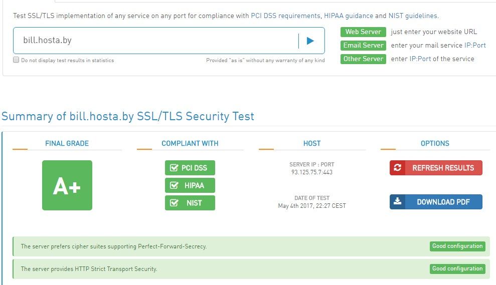The height and width of the screenshot is (285, 496).
Task: Open the NIST guidelines link
Action: [413, 16]
